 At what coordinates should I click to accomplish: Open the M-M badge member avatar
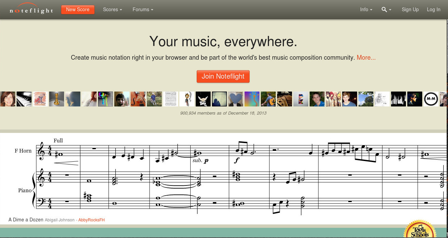click(x=431, y=99)
